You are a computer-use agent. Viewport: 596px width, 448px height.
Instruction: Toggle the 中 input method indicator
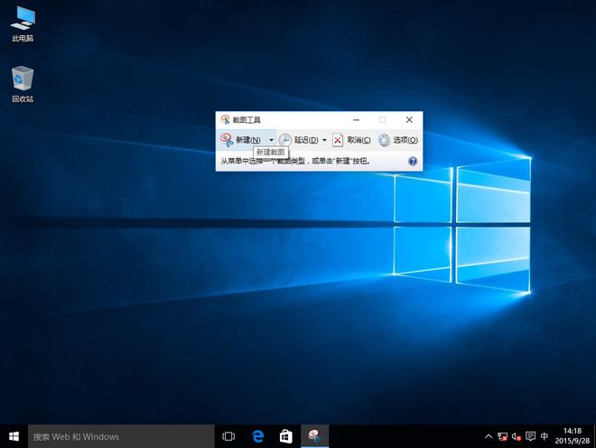545,436
